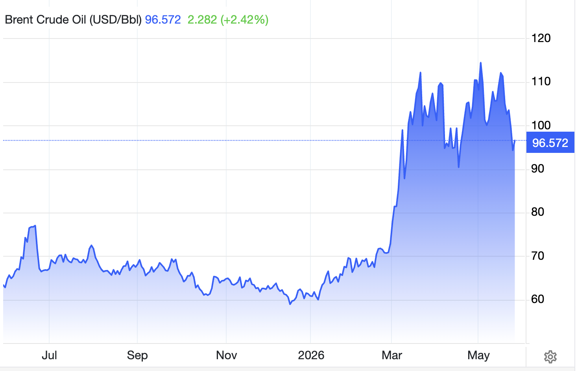Click the 120 price axis label
Screen dimensions: 576x371
[541, 38]
